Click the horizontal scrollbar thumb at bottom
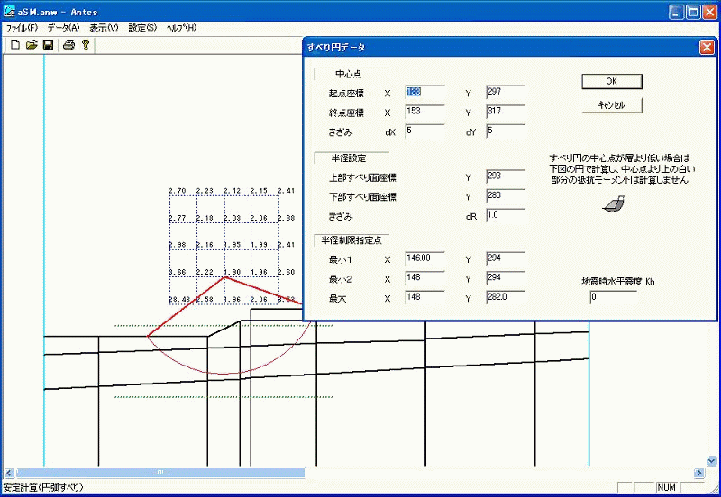 (160, 473)
